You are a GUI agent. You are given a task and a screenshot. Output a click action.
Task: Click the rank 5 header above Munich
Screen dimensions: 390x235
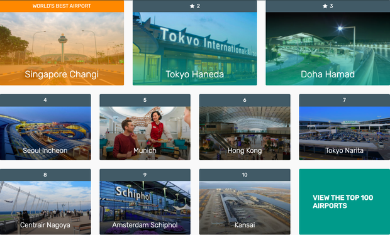[x=145, y=101]
